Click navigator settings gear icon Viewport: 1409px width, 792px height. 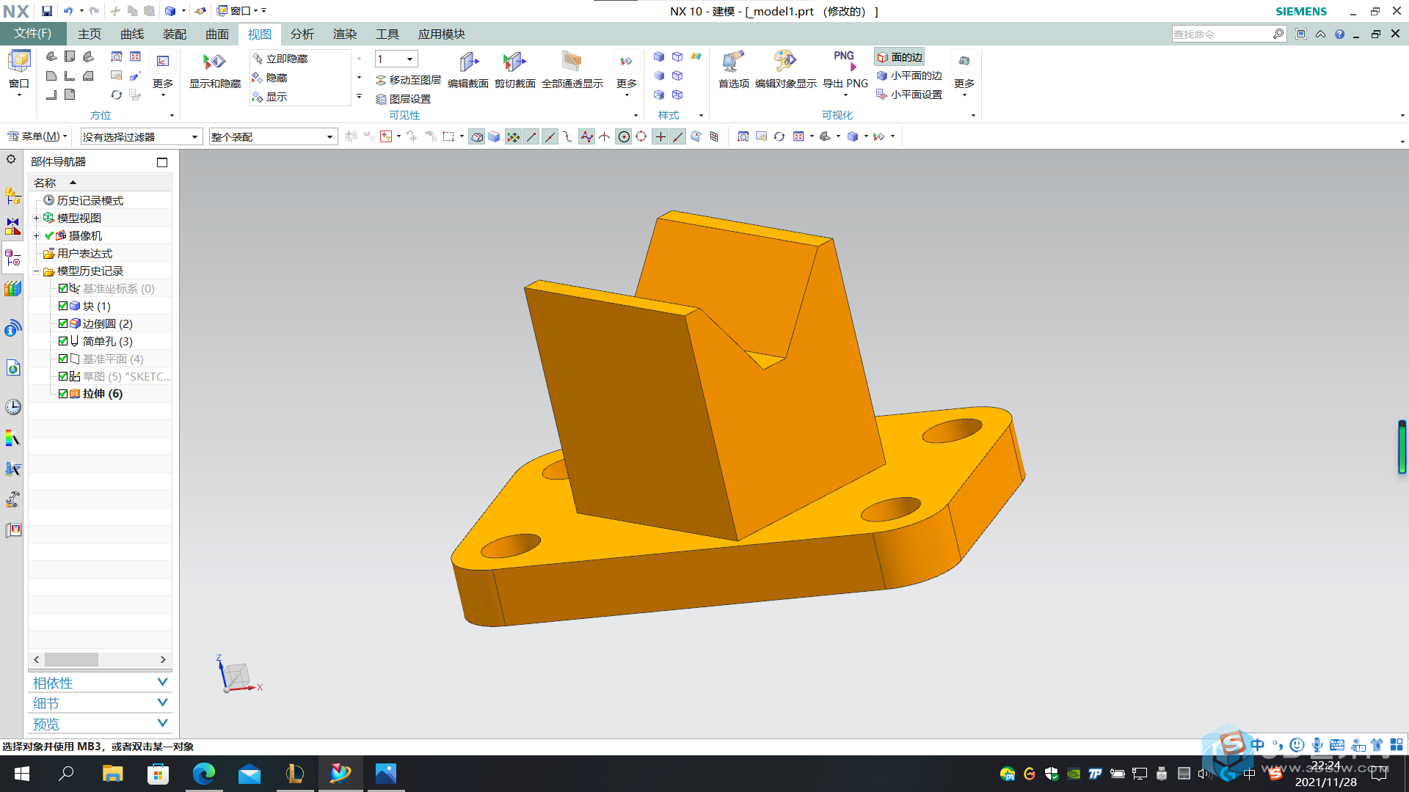[11, 159]
